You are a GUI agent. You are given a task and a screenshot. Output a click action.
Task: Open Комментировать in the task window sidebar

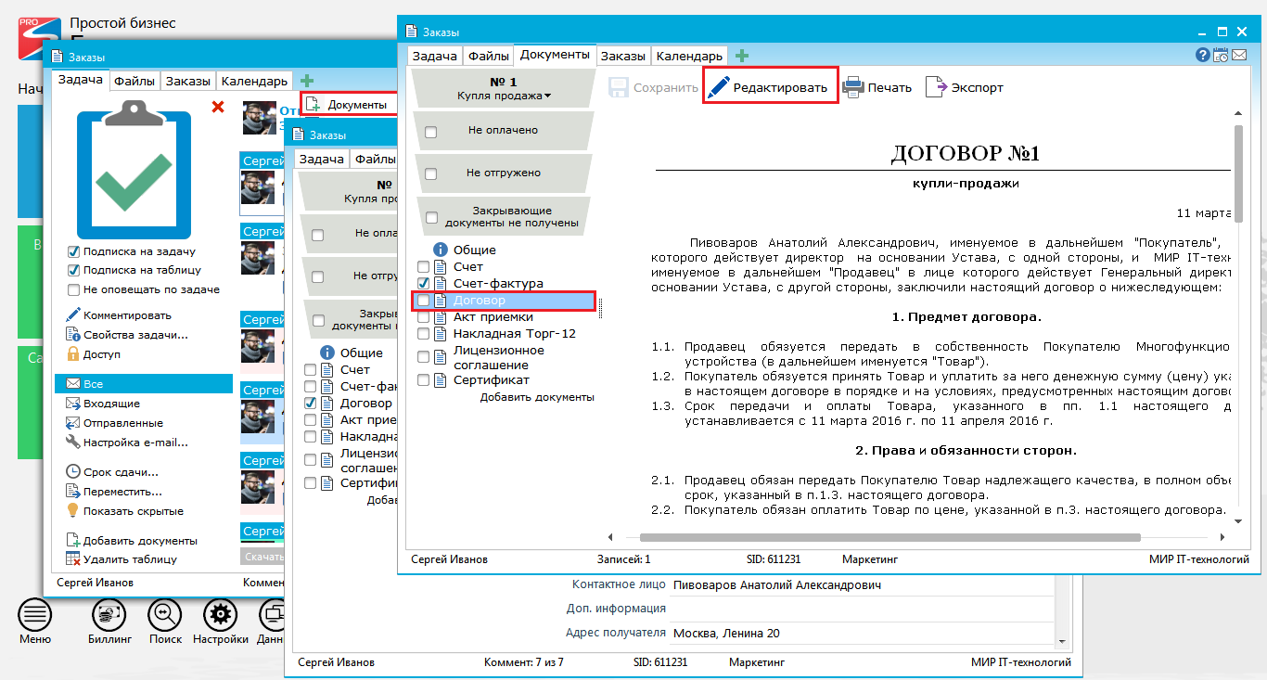coord(119,315)
